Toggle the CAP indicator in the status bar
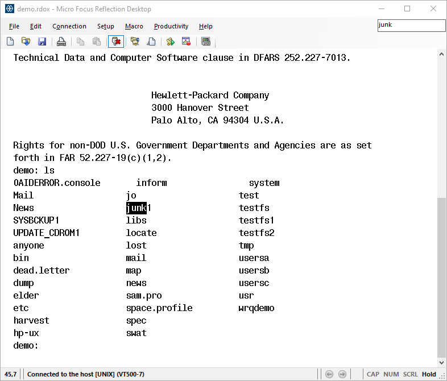The image size is (447, 381). [x=373, y=374]
